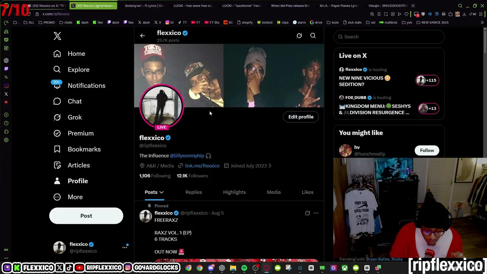This screenshot has height=274, width=487.
Task: Open the shopify bookmark
Action: (244, 22)
